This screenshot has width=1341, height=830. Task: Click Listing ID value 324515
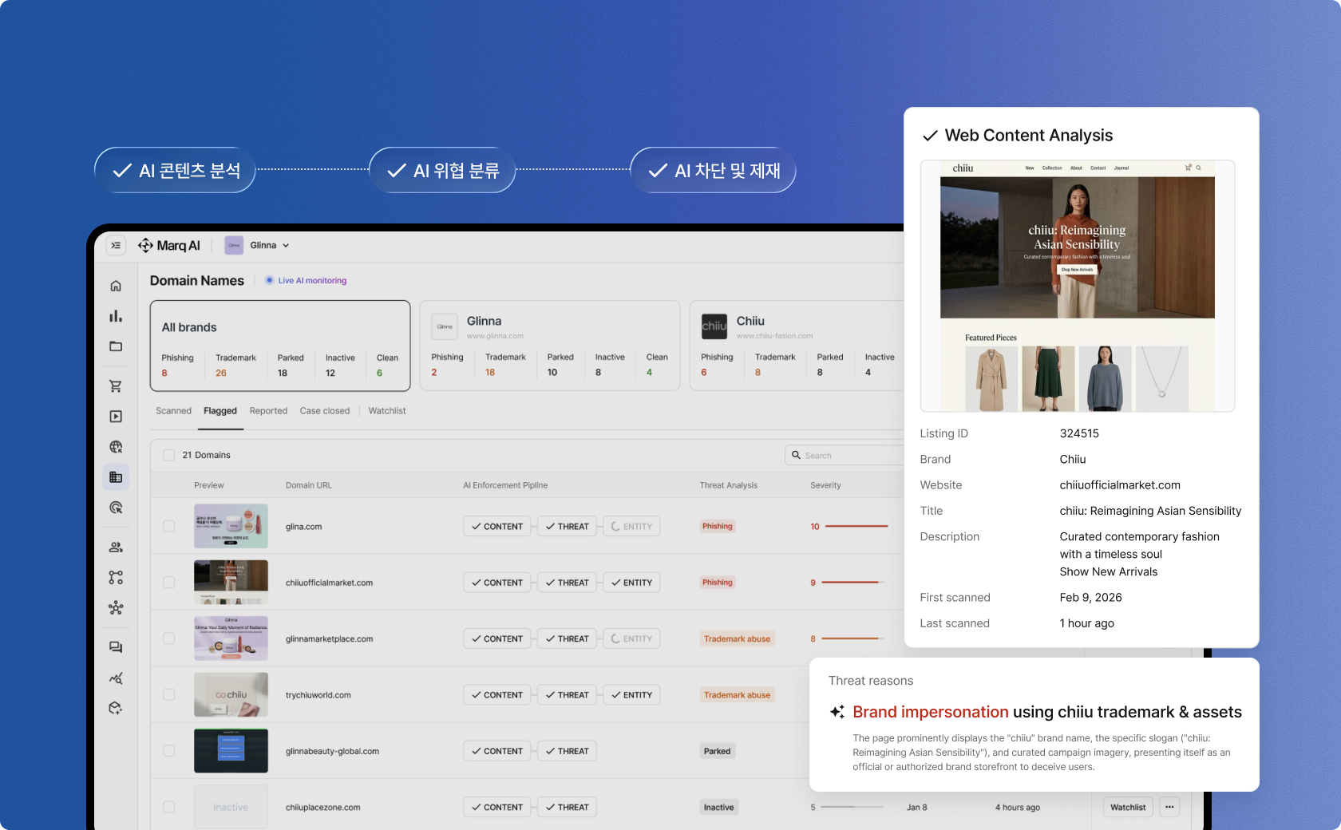coord(1079,433)
